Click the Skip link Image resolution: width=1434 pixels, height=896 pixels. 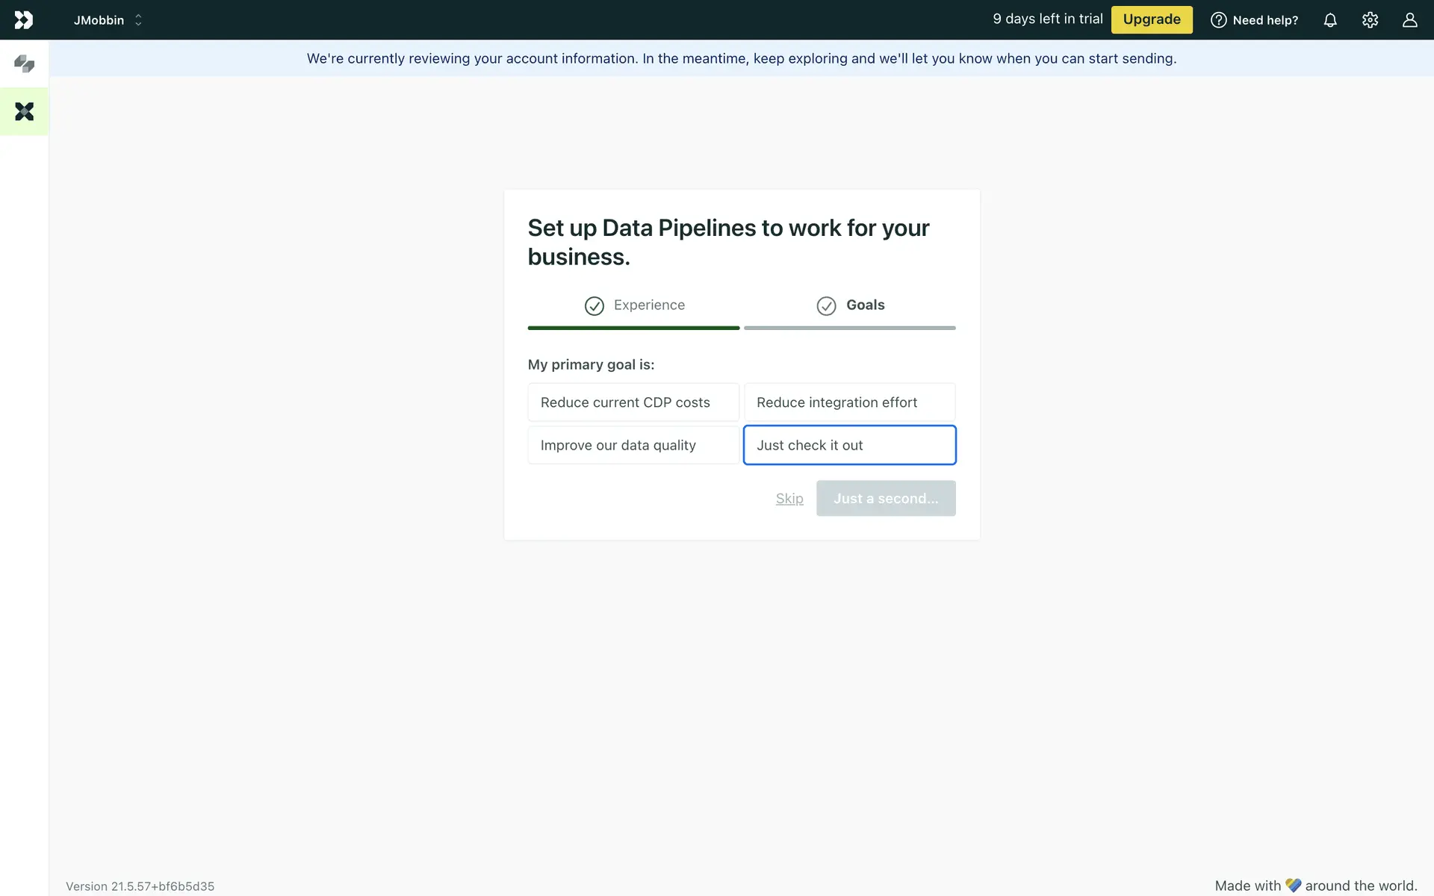pos(789,499)
